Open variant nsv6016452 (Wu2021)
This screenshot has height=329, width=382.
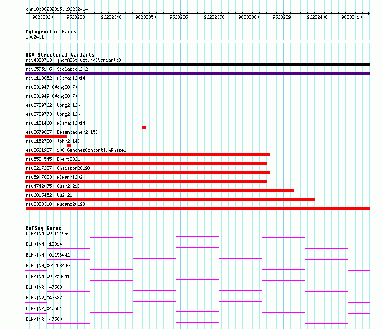[x=50, y=195]
